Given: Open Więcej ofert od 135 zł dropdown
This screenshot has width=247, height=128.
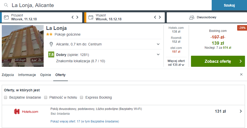Looking at the screenshot, I should pyautogui.click(x=176, y=63).
